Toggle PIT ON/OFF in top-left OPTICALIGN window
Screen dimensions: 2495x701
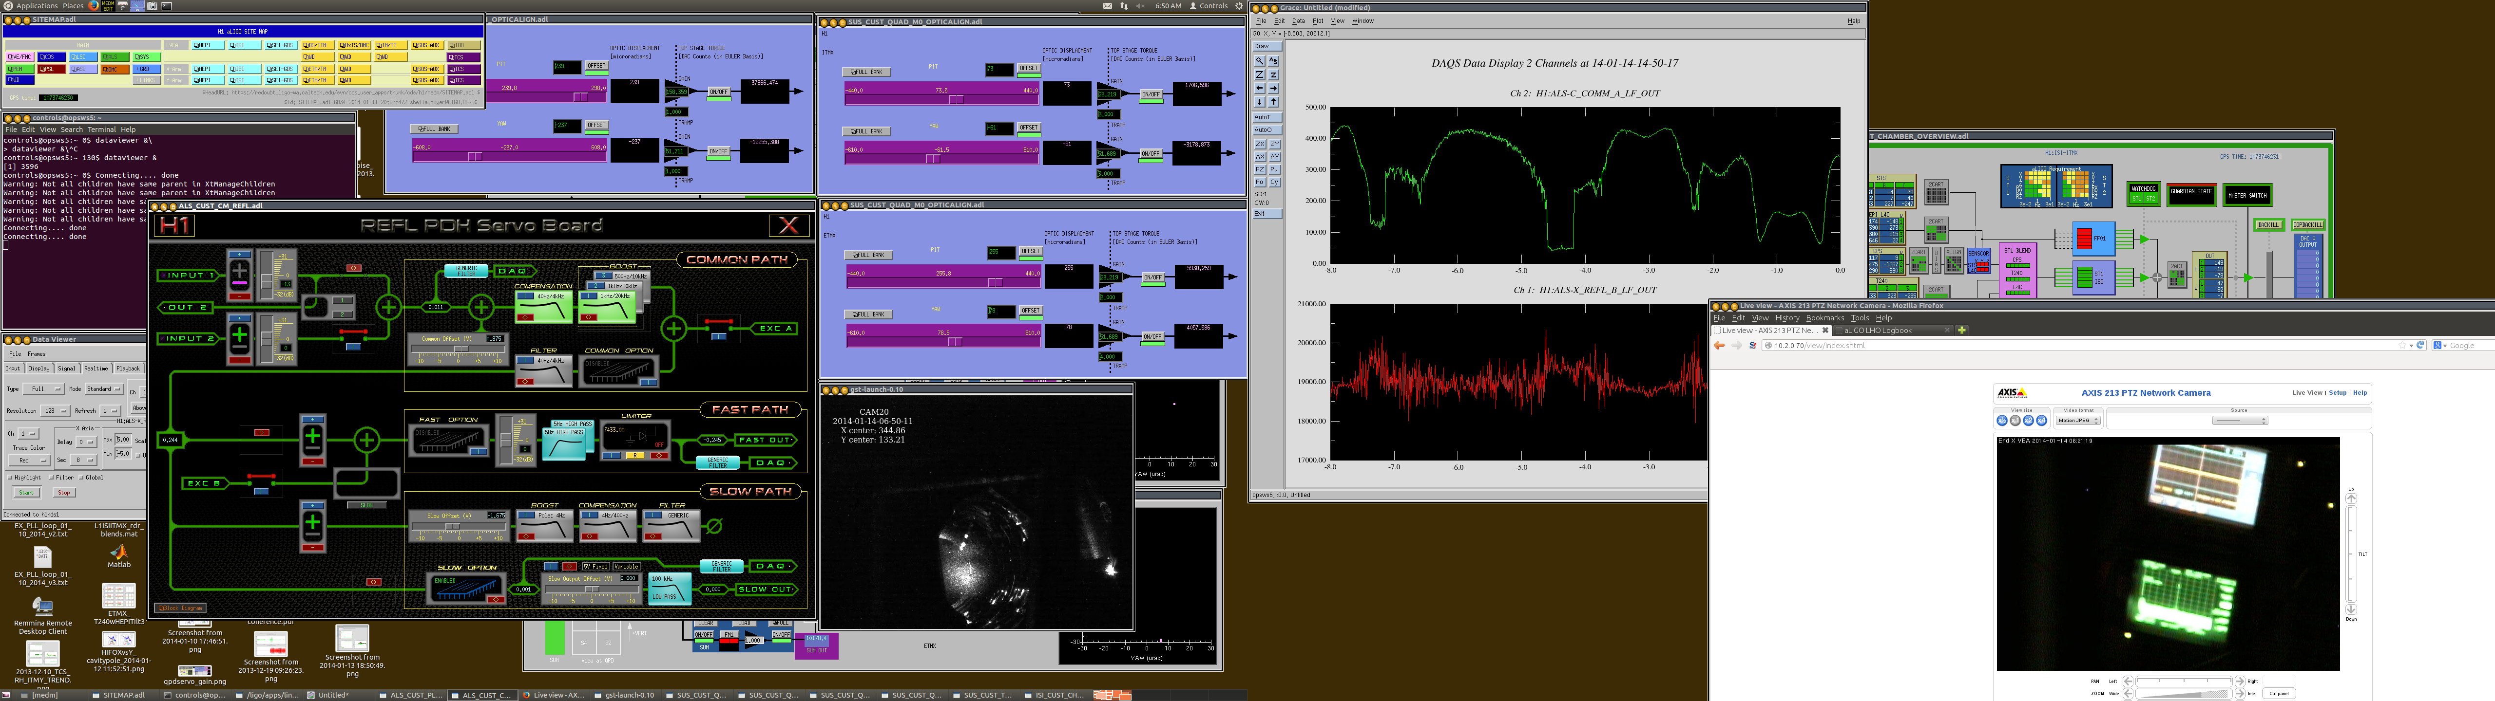click(x=719, y=92)
